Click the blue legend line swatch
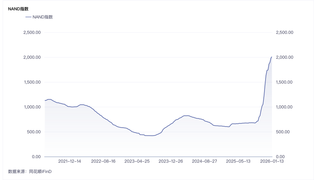Viewport: 314px width, 180px height. click(x=28, y=17)
